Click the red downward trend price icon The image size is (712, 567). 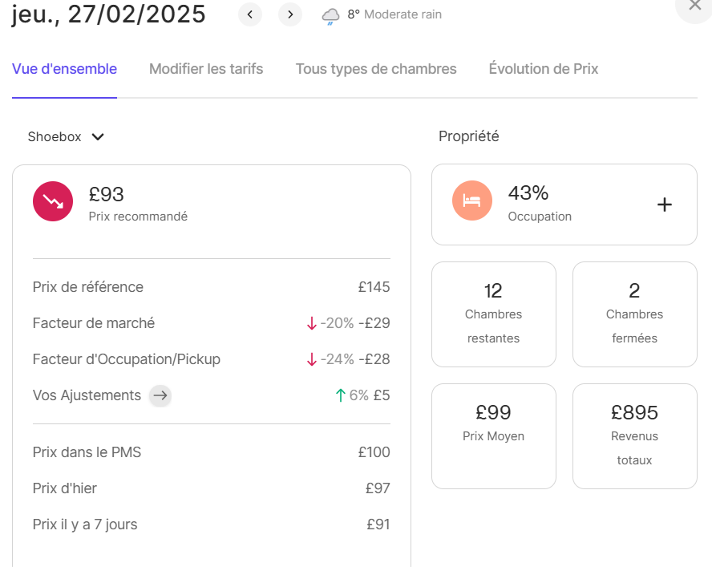[53, 201]
